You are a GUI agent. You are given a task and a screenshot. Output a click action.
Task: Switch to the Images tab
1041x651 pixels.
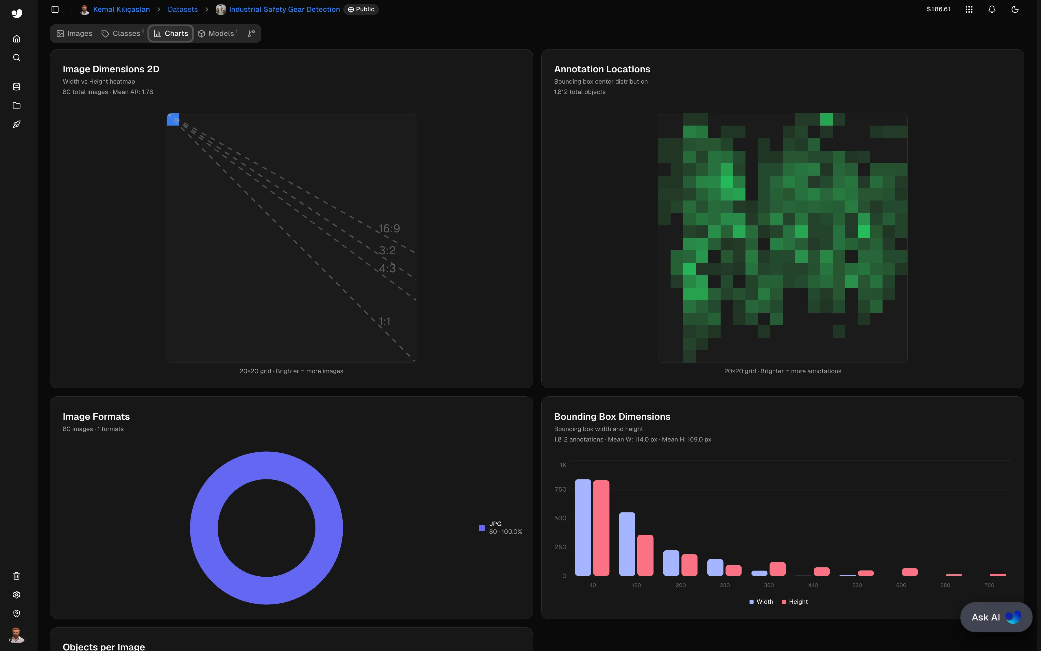(x=74, y=34)
